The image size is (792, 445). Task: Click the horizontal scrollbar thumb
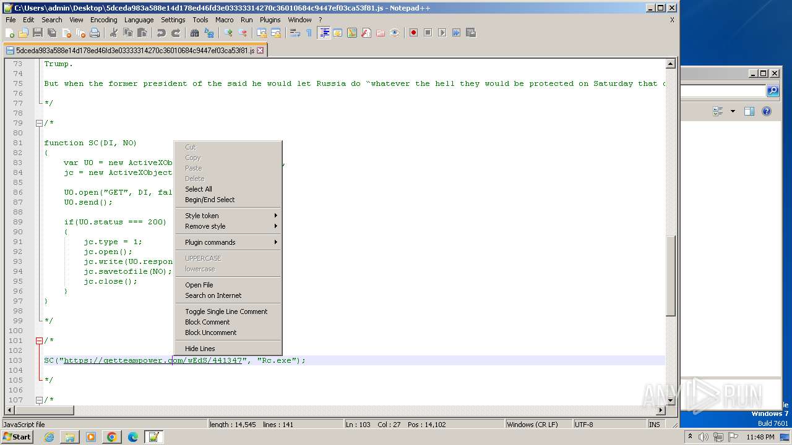[45, 410]
